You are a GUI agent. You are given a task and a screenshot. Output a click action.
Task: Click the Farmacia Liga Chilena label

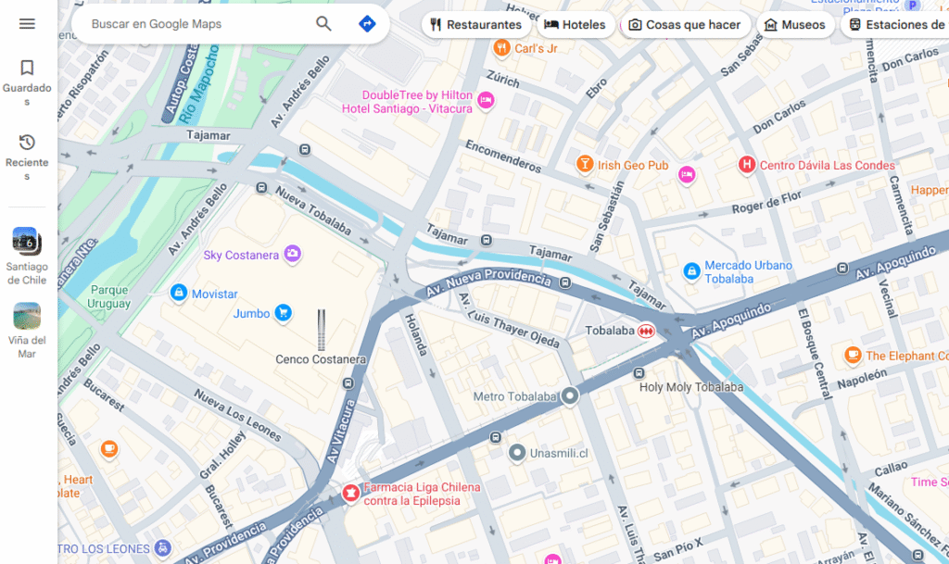(422, 494)
